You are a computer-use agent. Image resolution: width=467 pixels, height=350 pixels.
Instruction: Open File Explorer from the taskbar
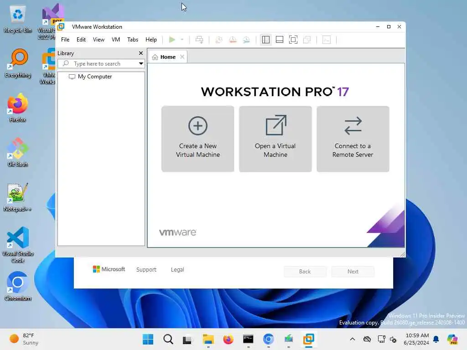pos(208,339)
